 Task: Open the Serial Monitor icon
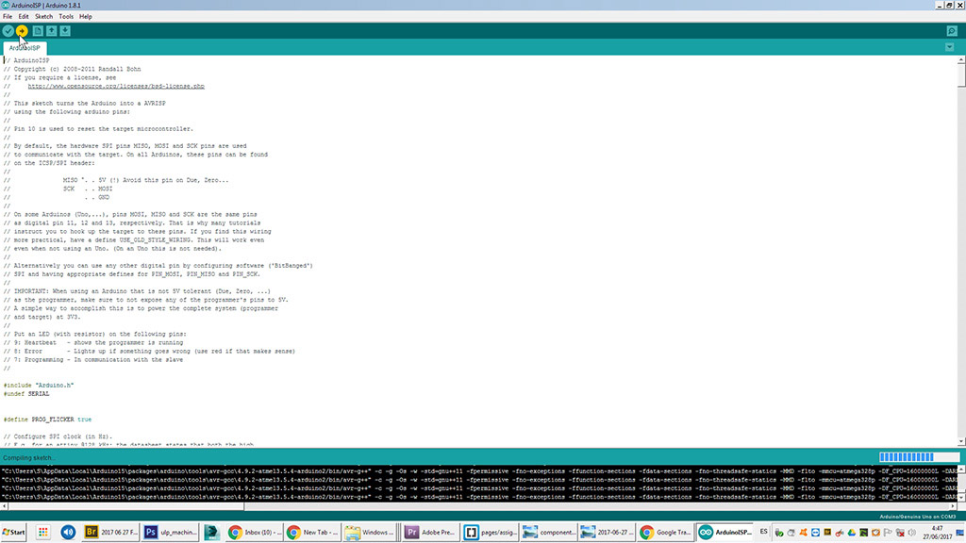(x=952, y=31)
